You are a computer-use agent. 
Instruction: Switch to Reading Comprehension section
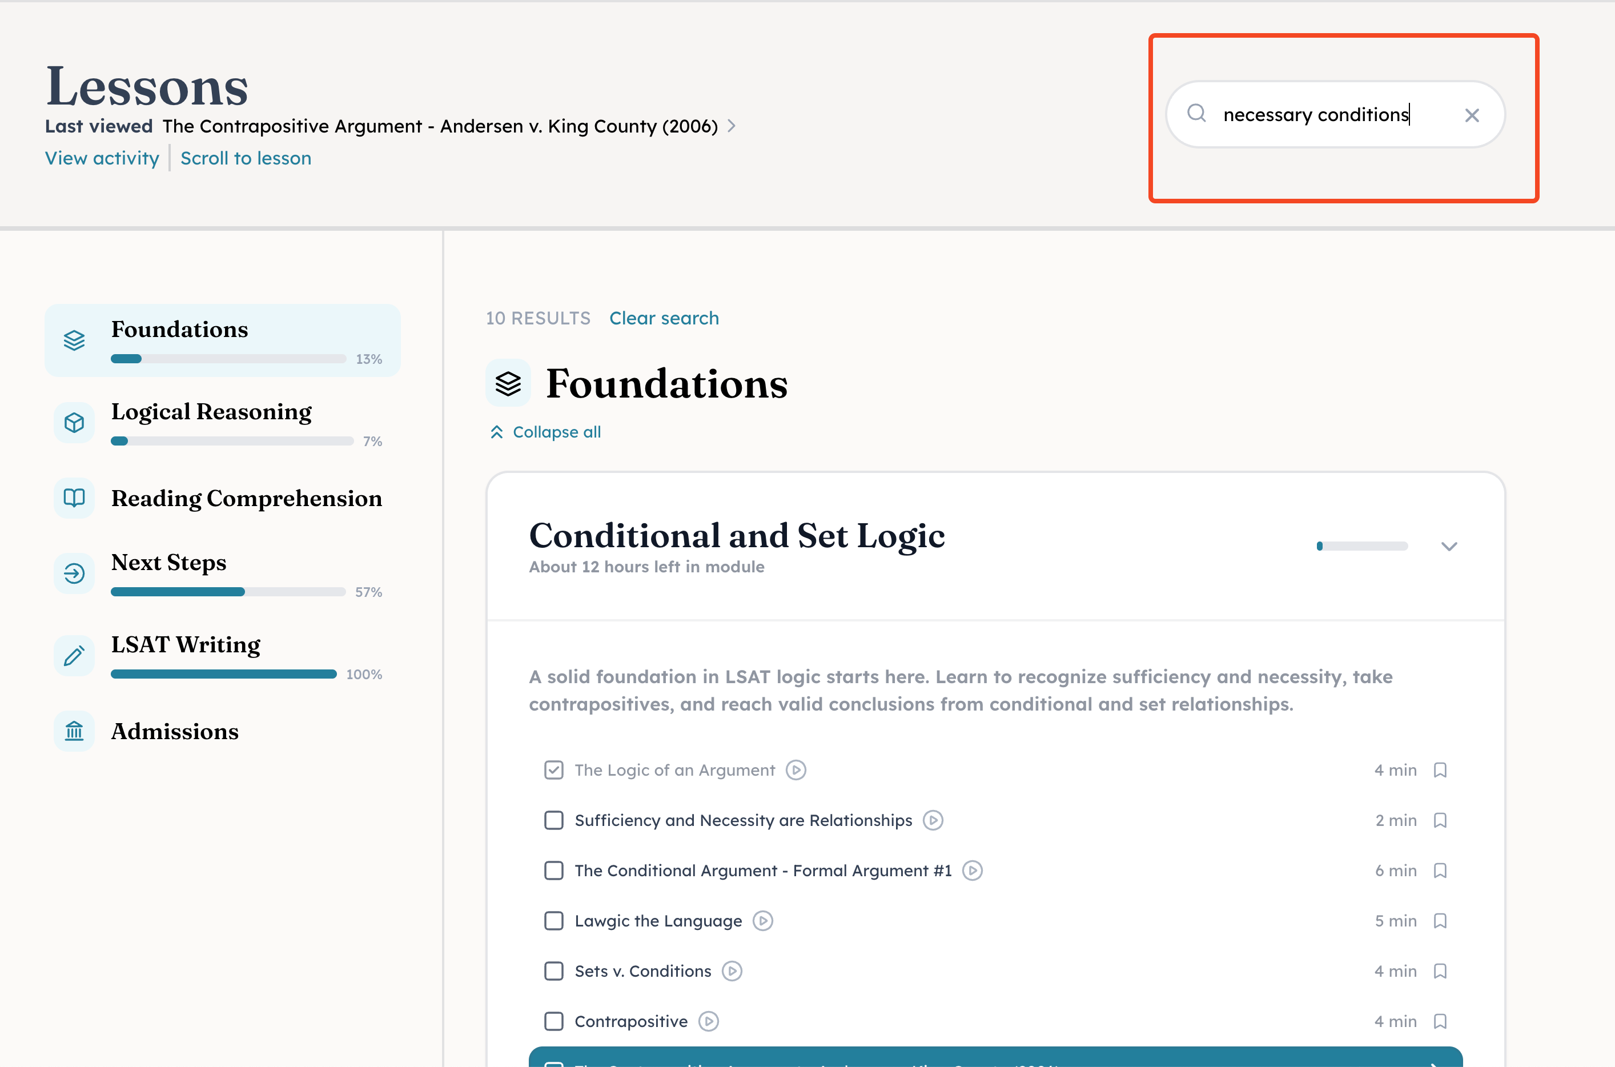(x=246, y=499)
